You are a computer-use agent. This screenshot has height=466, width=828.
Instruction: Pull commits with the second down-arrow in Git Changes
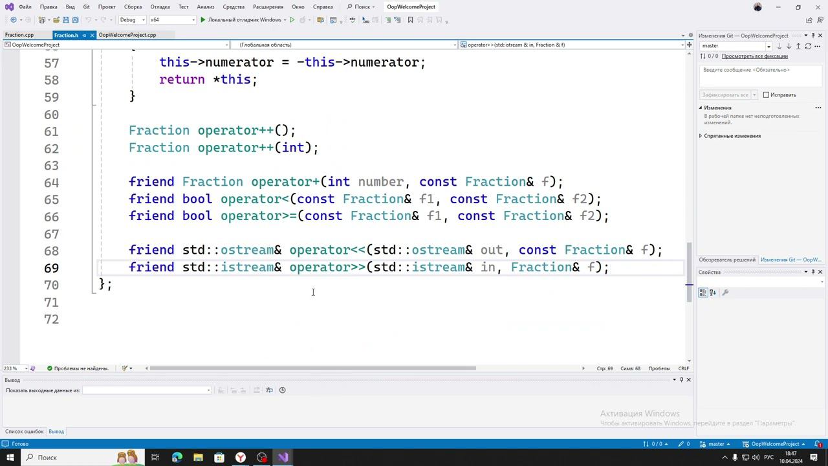pyautogui.click(x=789, y=46)
